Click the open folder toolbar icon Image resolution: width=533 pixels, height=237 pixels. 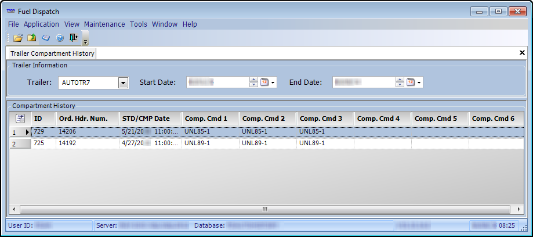click(17, 38)
